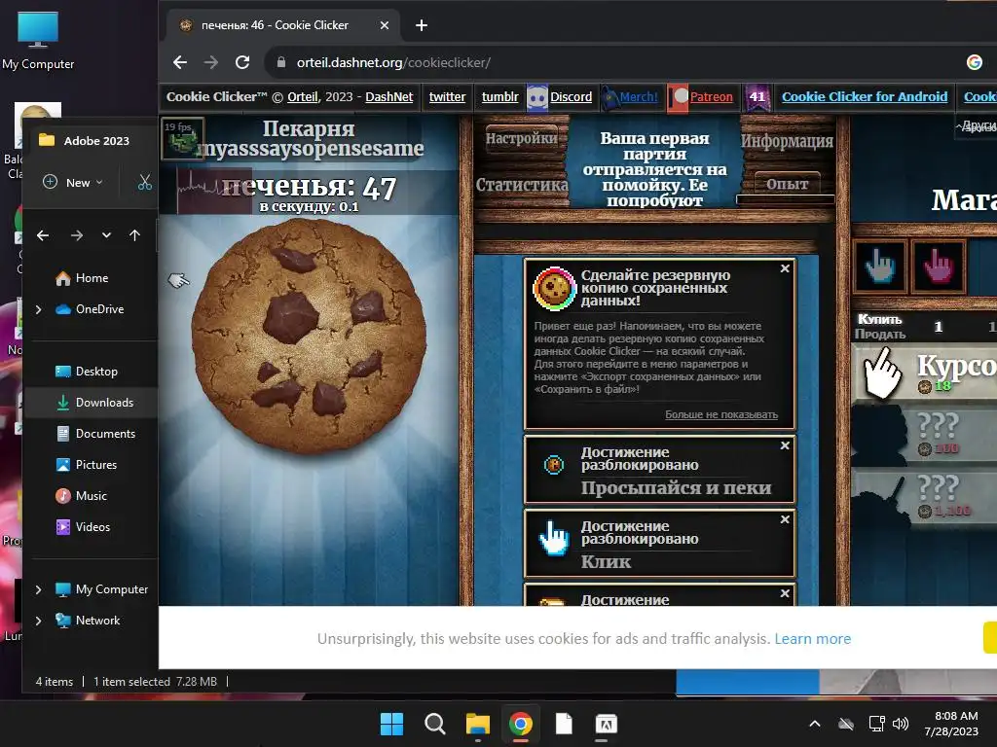Click the Cut scissors icon in Explorer
The height and width of the screenshot is (747, 997).
pos(145,182)
